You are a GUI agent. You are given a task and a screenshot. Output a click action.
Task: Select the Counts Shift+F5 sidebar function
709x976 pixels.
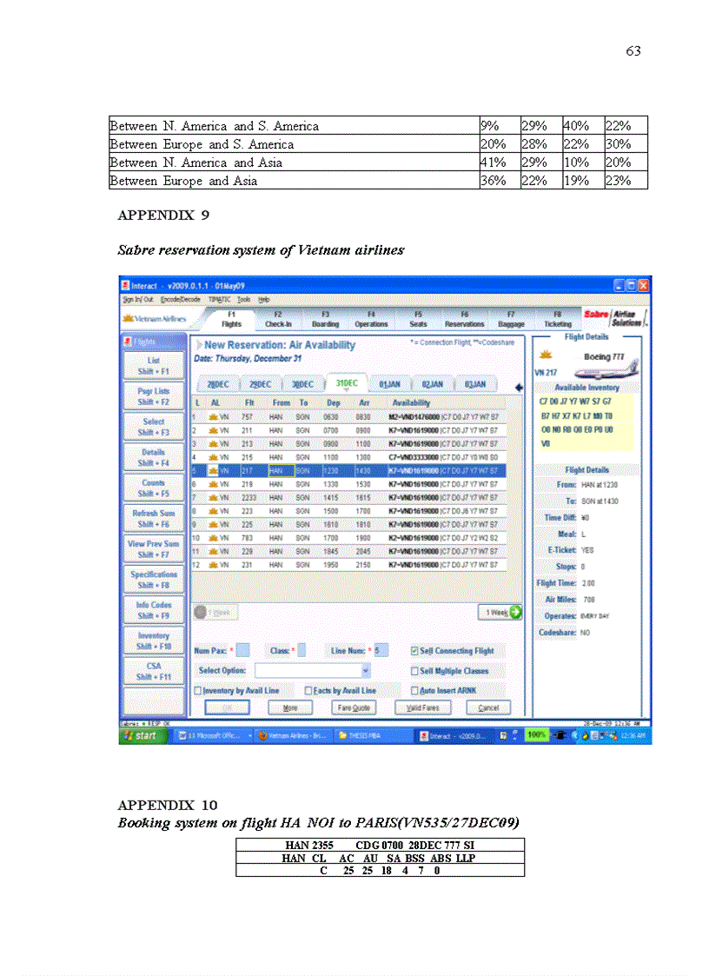coord(154,487)
